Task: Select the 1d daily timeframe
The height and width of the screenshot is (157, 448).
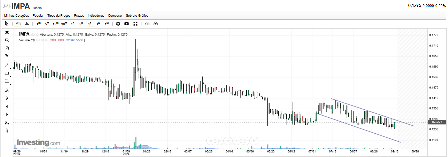Action: pyautogui.click(x=90, y=24)
